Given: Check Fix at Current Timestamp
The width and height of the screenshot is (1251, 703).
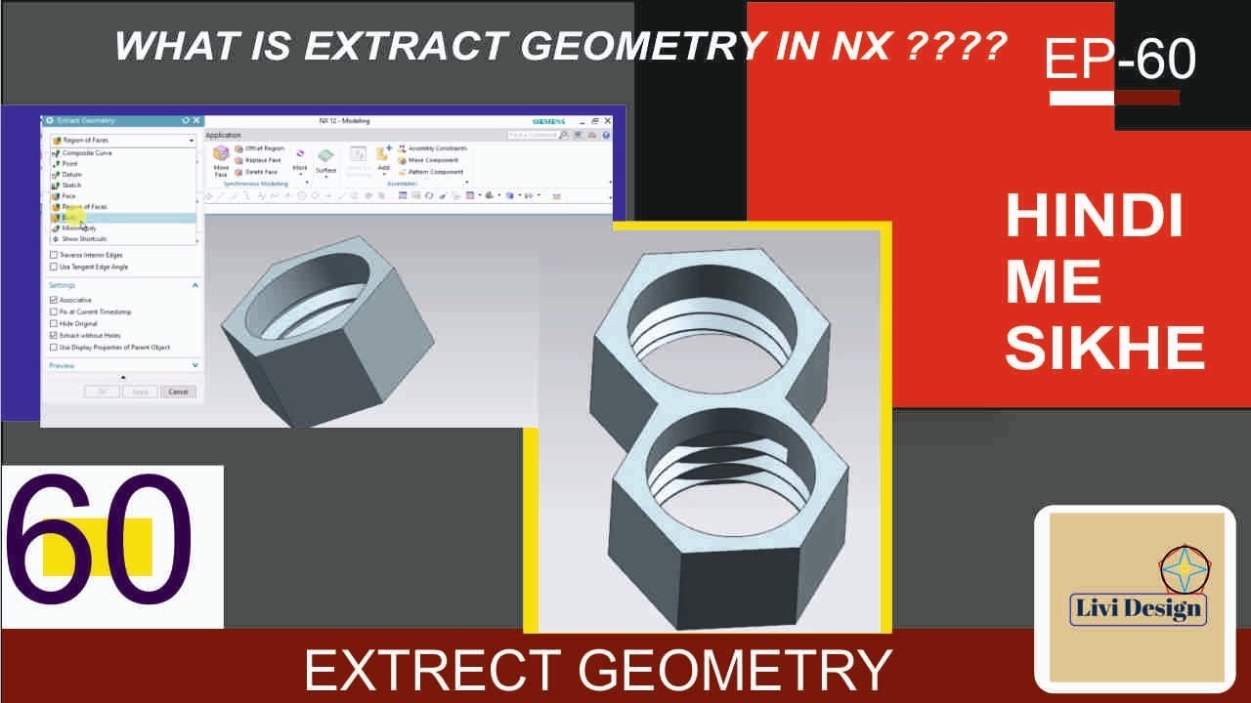Looking at the screenshot, I should click(54, 311).
